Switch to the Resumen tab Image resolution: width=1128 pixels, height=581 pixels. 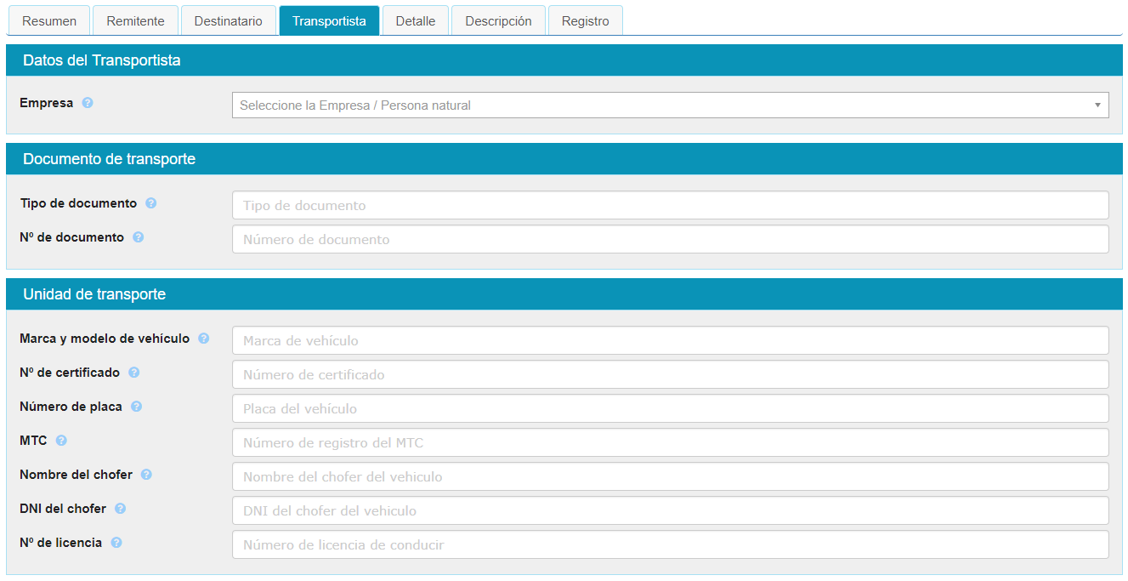click(49, 21)
